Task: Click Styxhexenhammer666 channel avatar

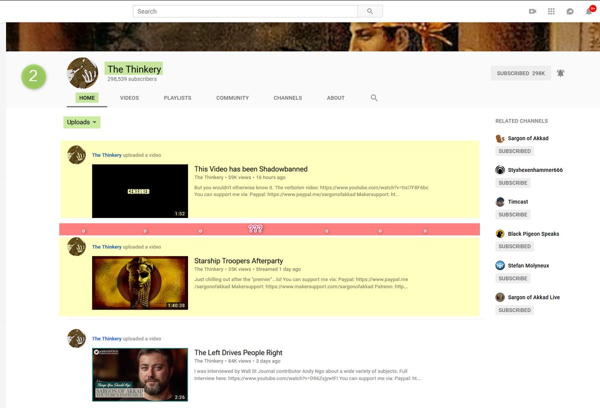Action: 500,170
